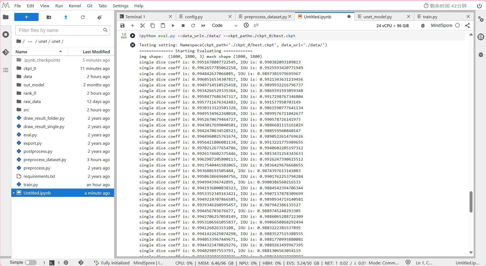Screen dimensions: 486x266
Task: Click the breadcrumb ellipsis to expand path
Action: [x=30, y=41]
